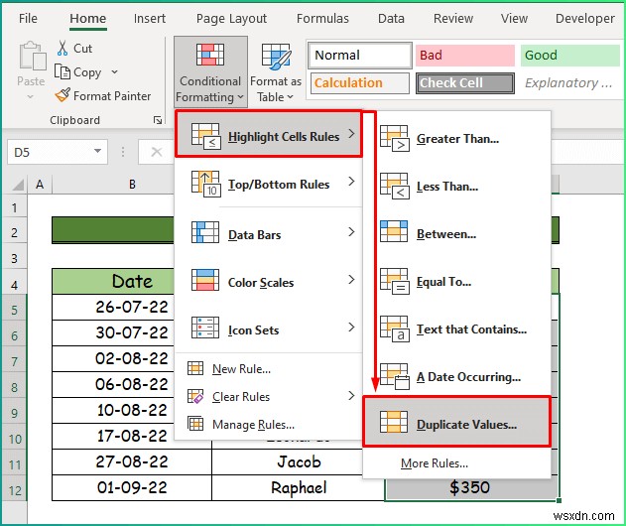Open the Name Box dropdown arrow
Image resolution: width=626 pixels, height=526 pixels.
[97, 151]
